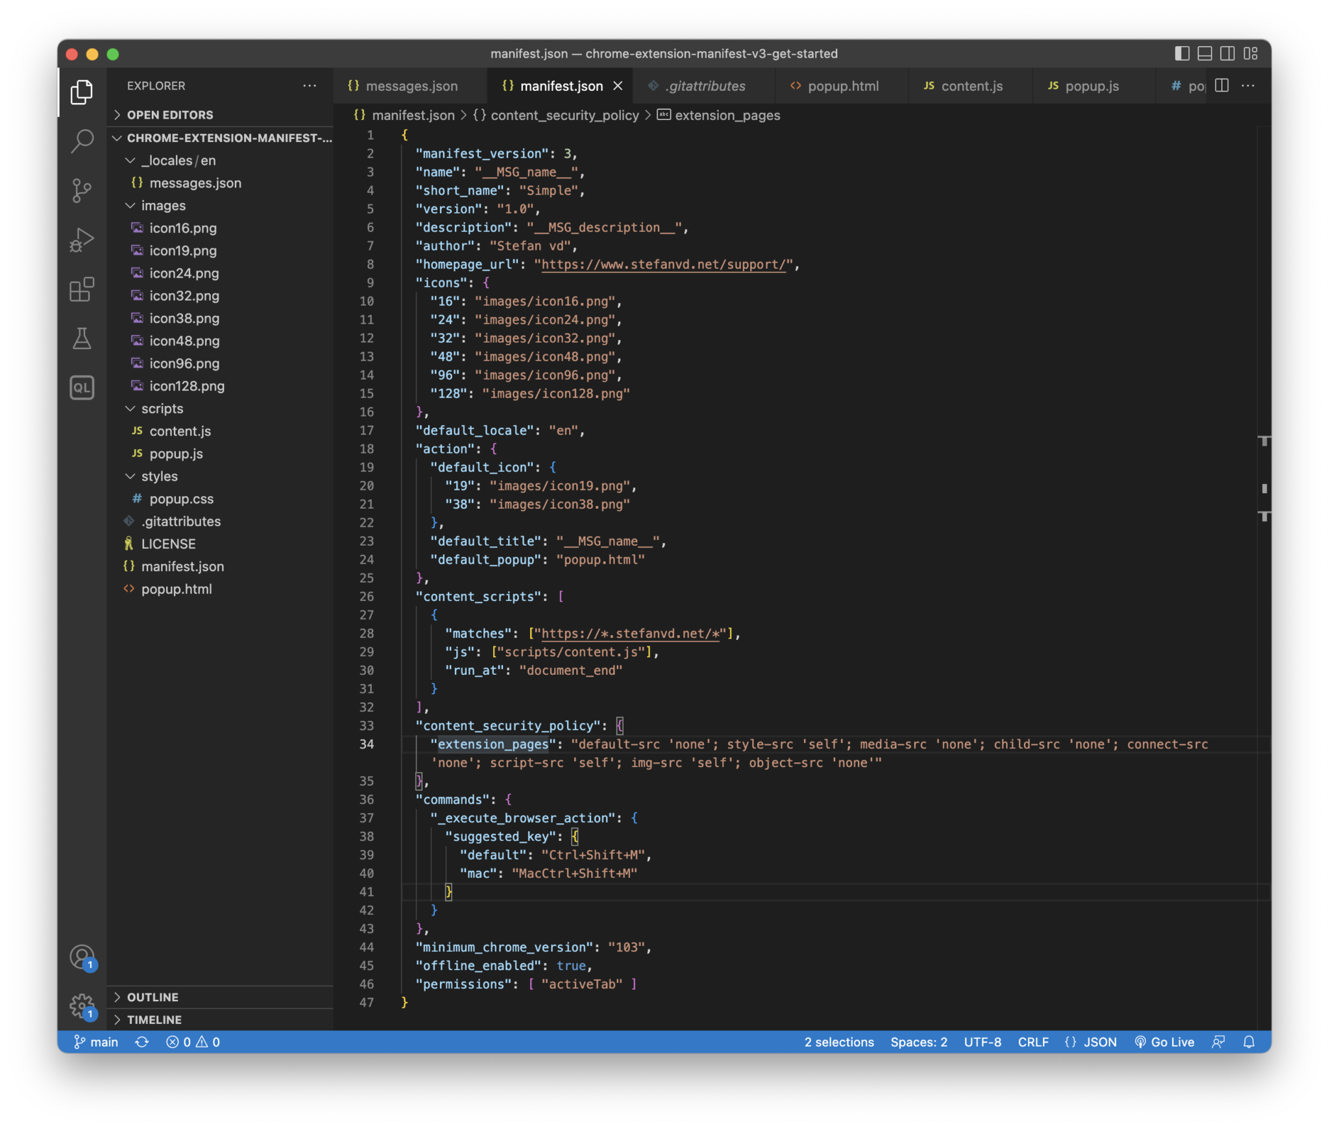Open the Source Control view
The height and width of the screenshot is (1129, 1329).
pyautogui.click(x=82, y=190)
